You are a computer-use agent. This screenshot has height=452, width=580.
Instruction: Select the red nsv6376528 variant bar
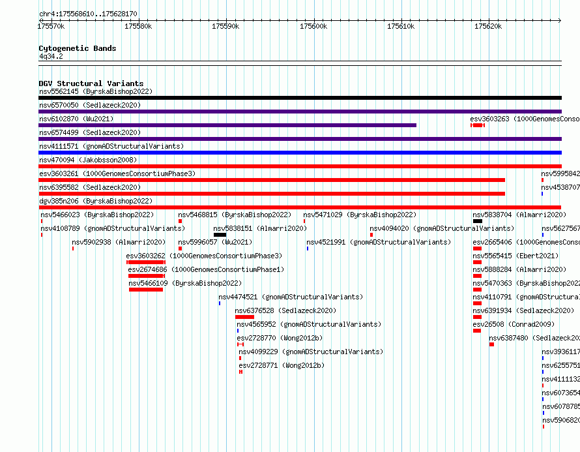point(244,317)
